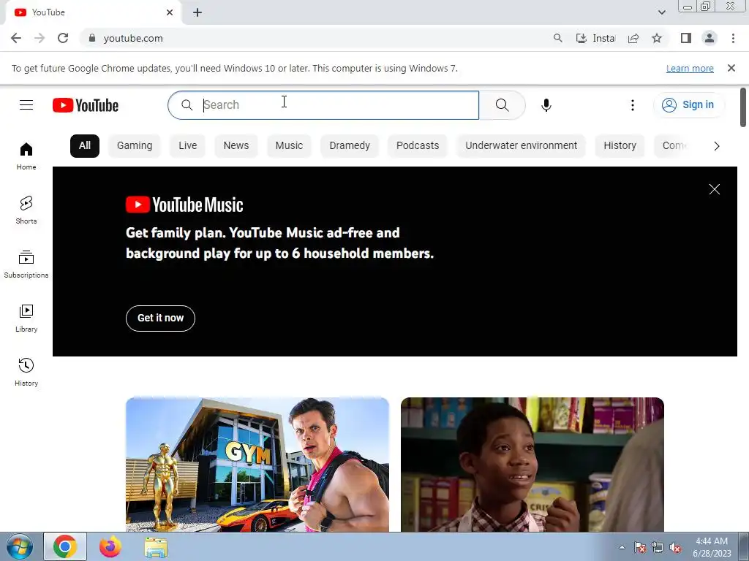Click the magnifier search button beside search box
This screenshot has width=749, height=561.
click(502, 105)
